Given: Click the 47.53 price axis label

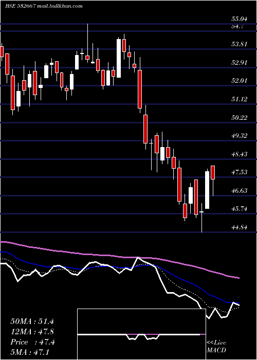Looking at the screenshot, I should click(x=240, y=172).
